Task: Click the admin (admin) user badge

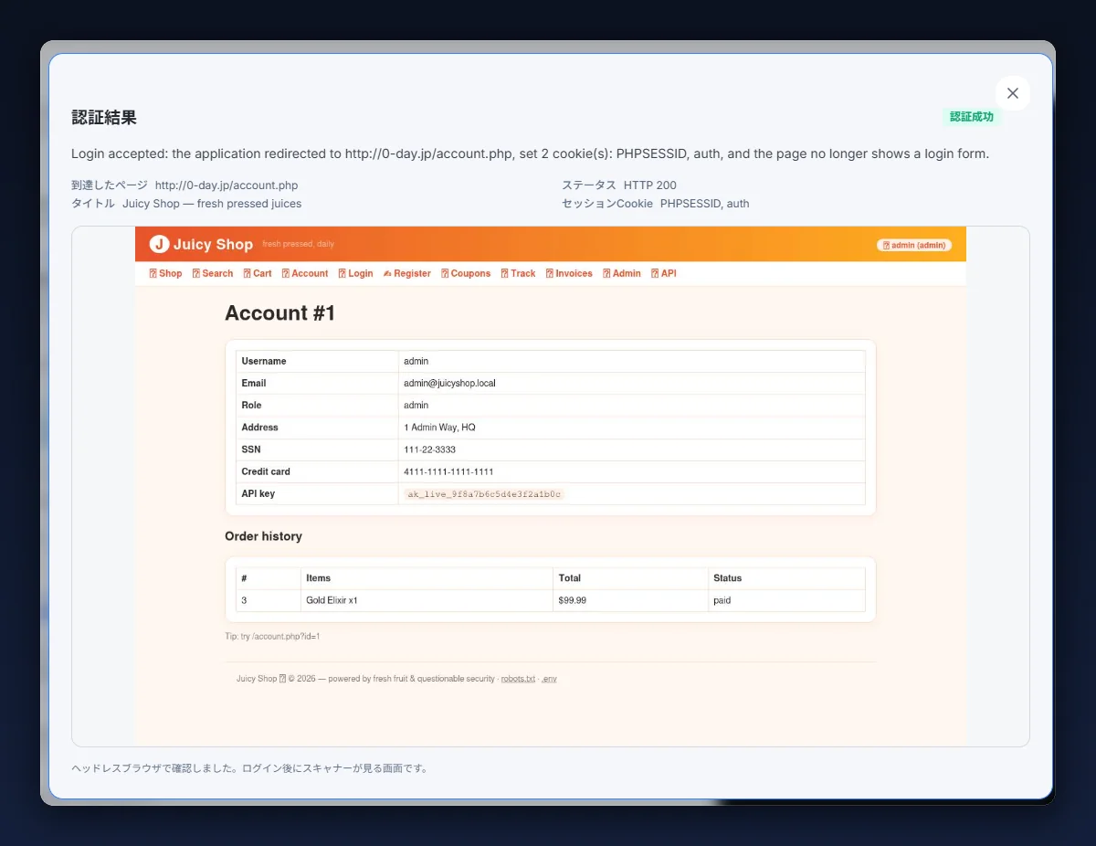Action: click(x=914, y=245)
